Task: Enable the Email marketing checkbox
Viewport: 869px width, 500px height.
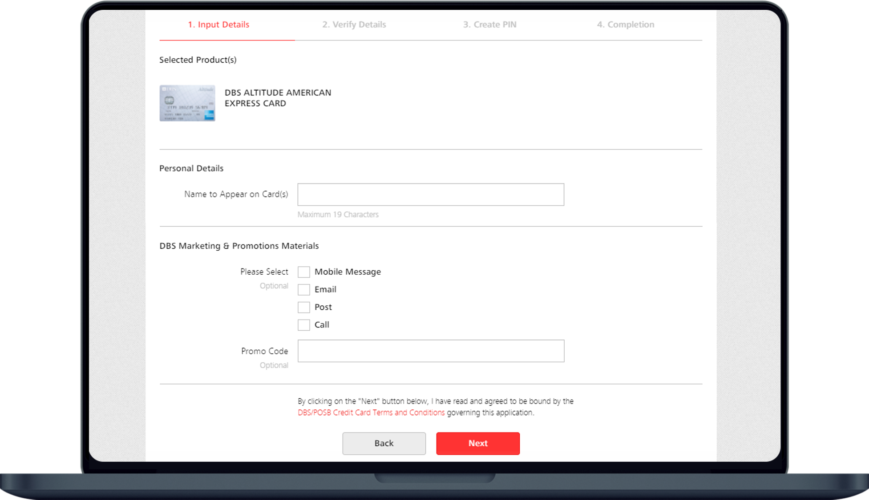Action: click(303, 290)
